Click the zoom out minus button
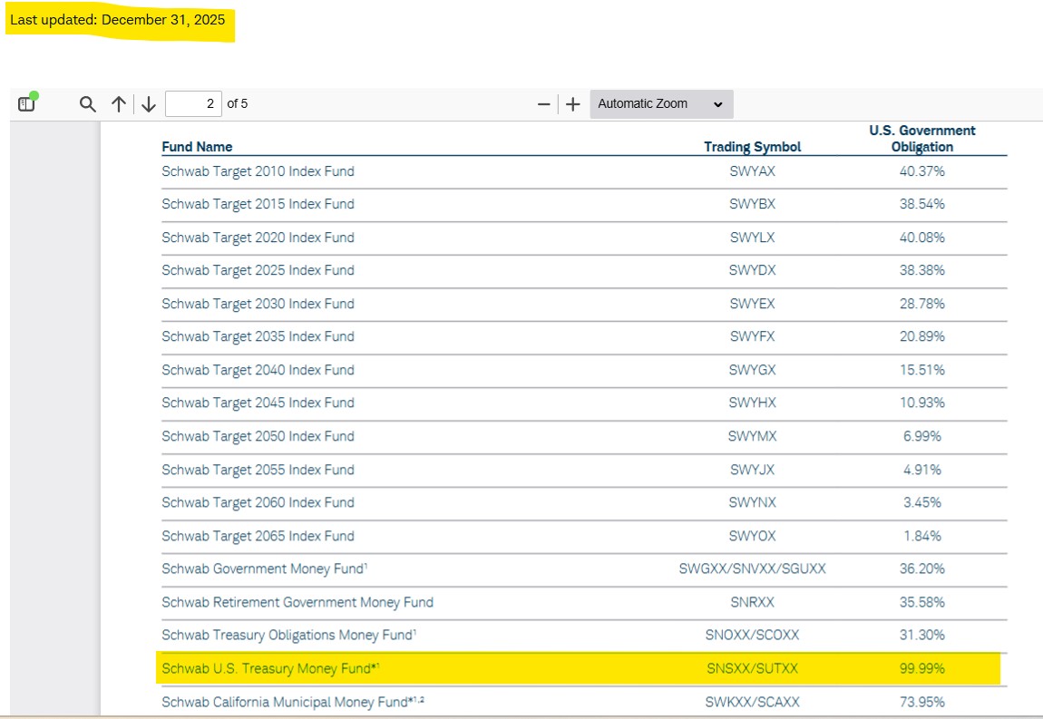 click(x=543, y=103)
